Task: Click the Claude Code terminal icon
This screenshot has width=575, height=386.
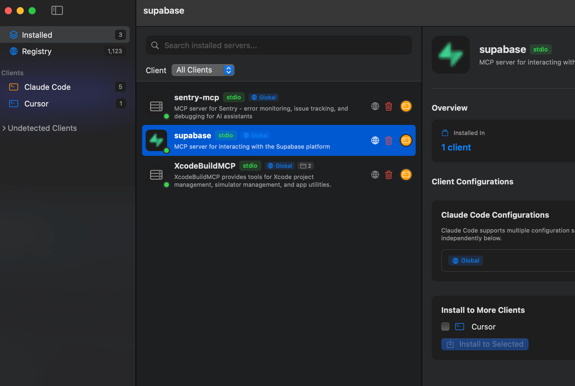Action: [13, 87]
